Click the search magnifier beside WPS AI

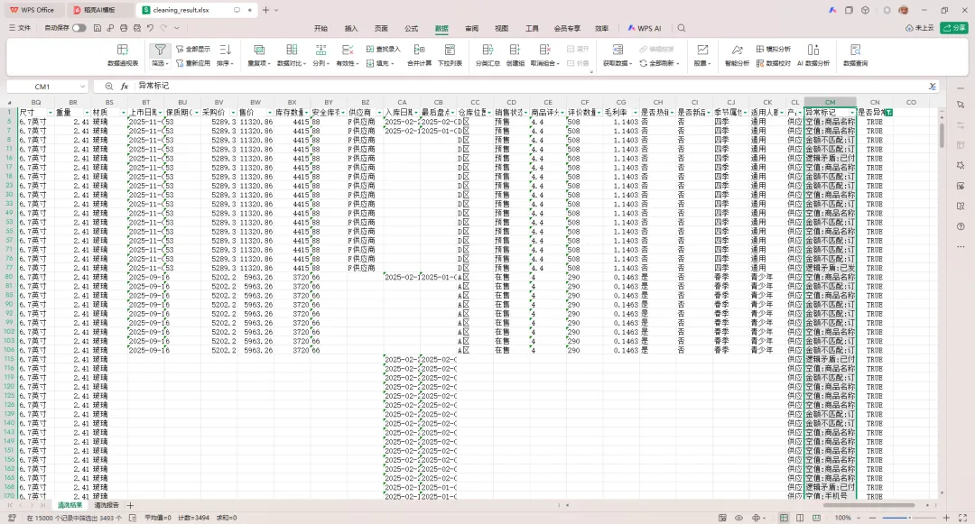coord(682,28)
